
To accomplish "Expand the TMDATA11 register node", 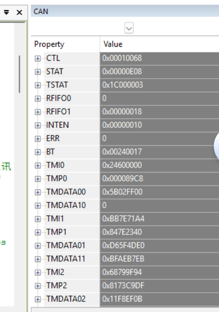I will pyautogui.click(x=37, y=259).
